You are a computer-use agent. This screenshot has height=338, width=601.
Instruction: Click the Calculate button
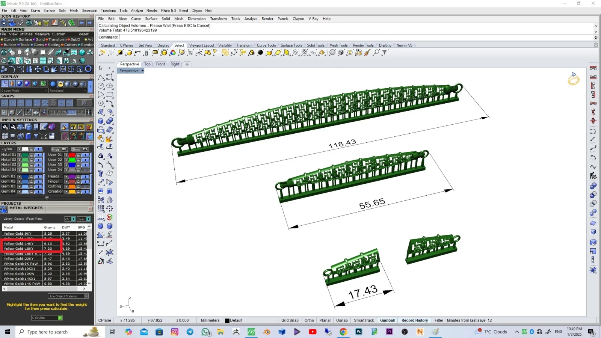pyautogui.click(x=47, y=318)
